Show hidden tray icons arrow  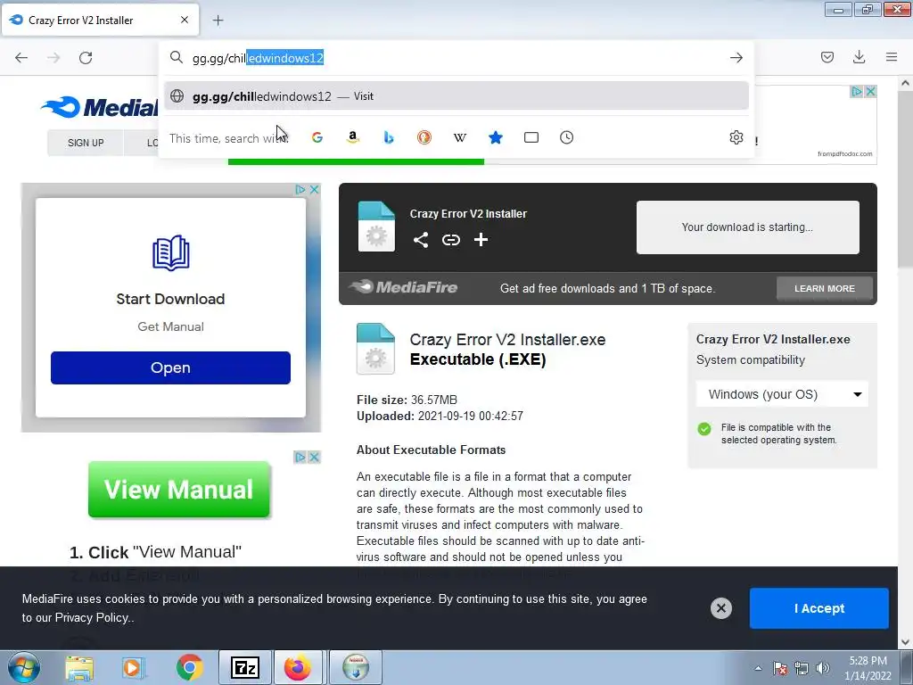tap(758, 668)
